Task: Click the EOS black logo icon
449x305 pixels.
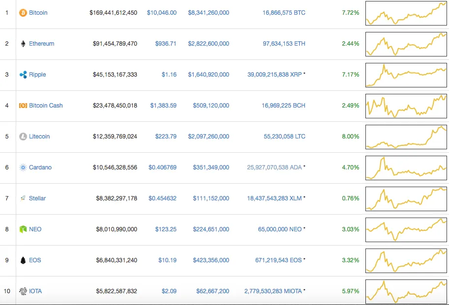Action: (x=23, y=260)
